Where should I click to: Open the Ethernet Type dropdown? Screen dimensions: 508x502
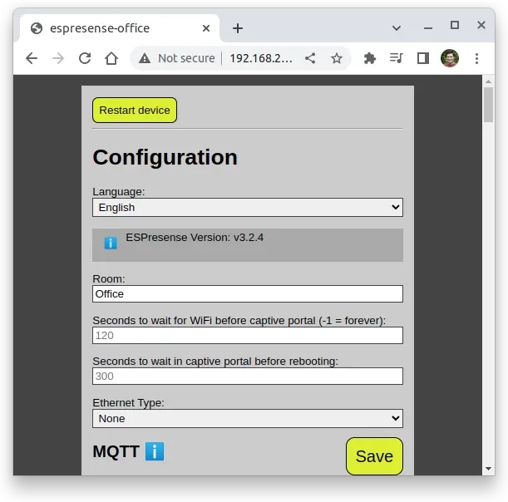pos(248,418)
